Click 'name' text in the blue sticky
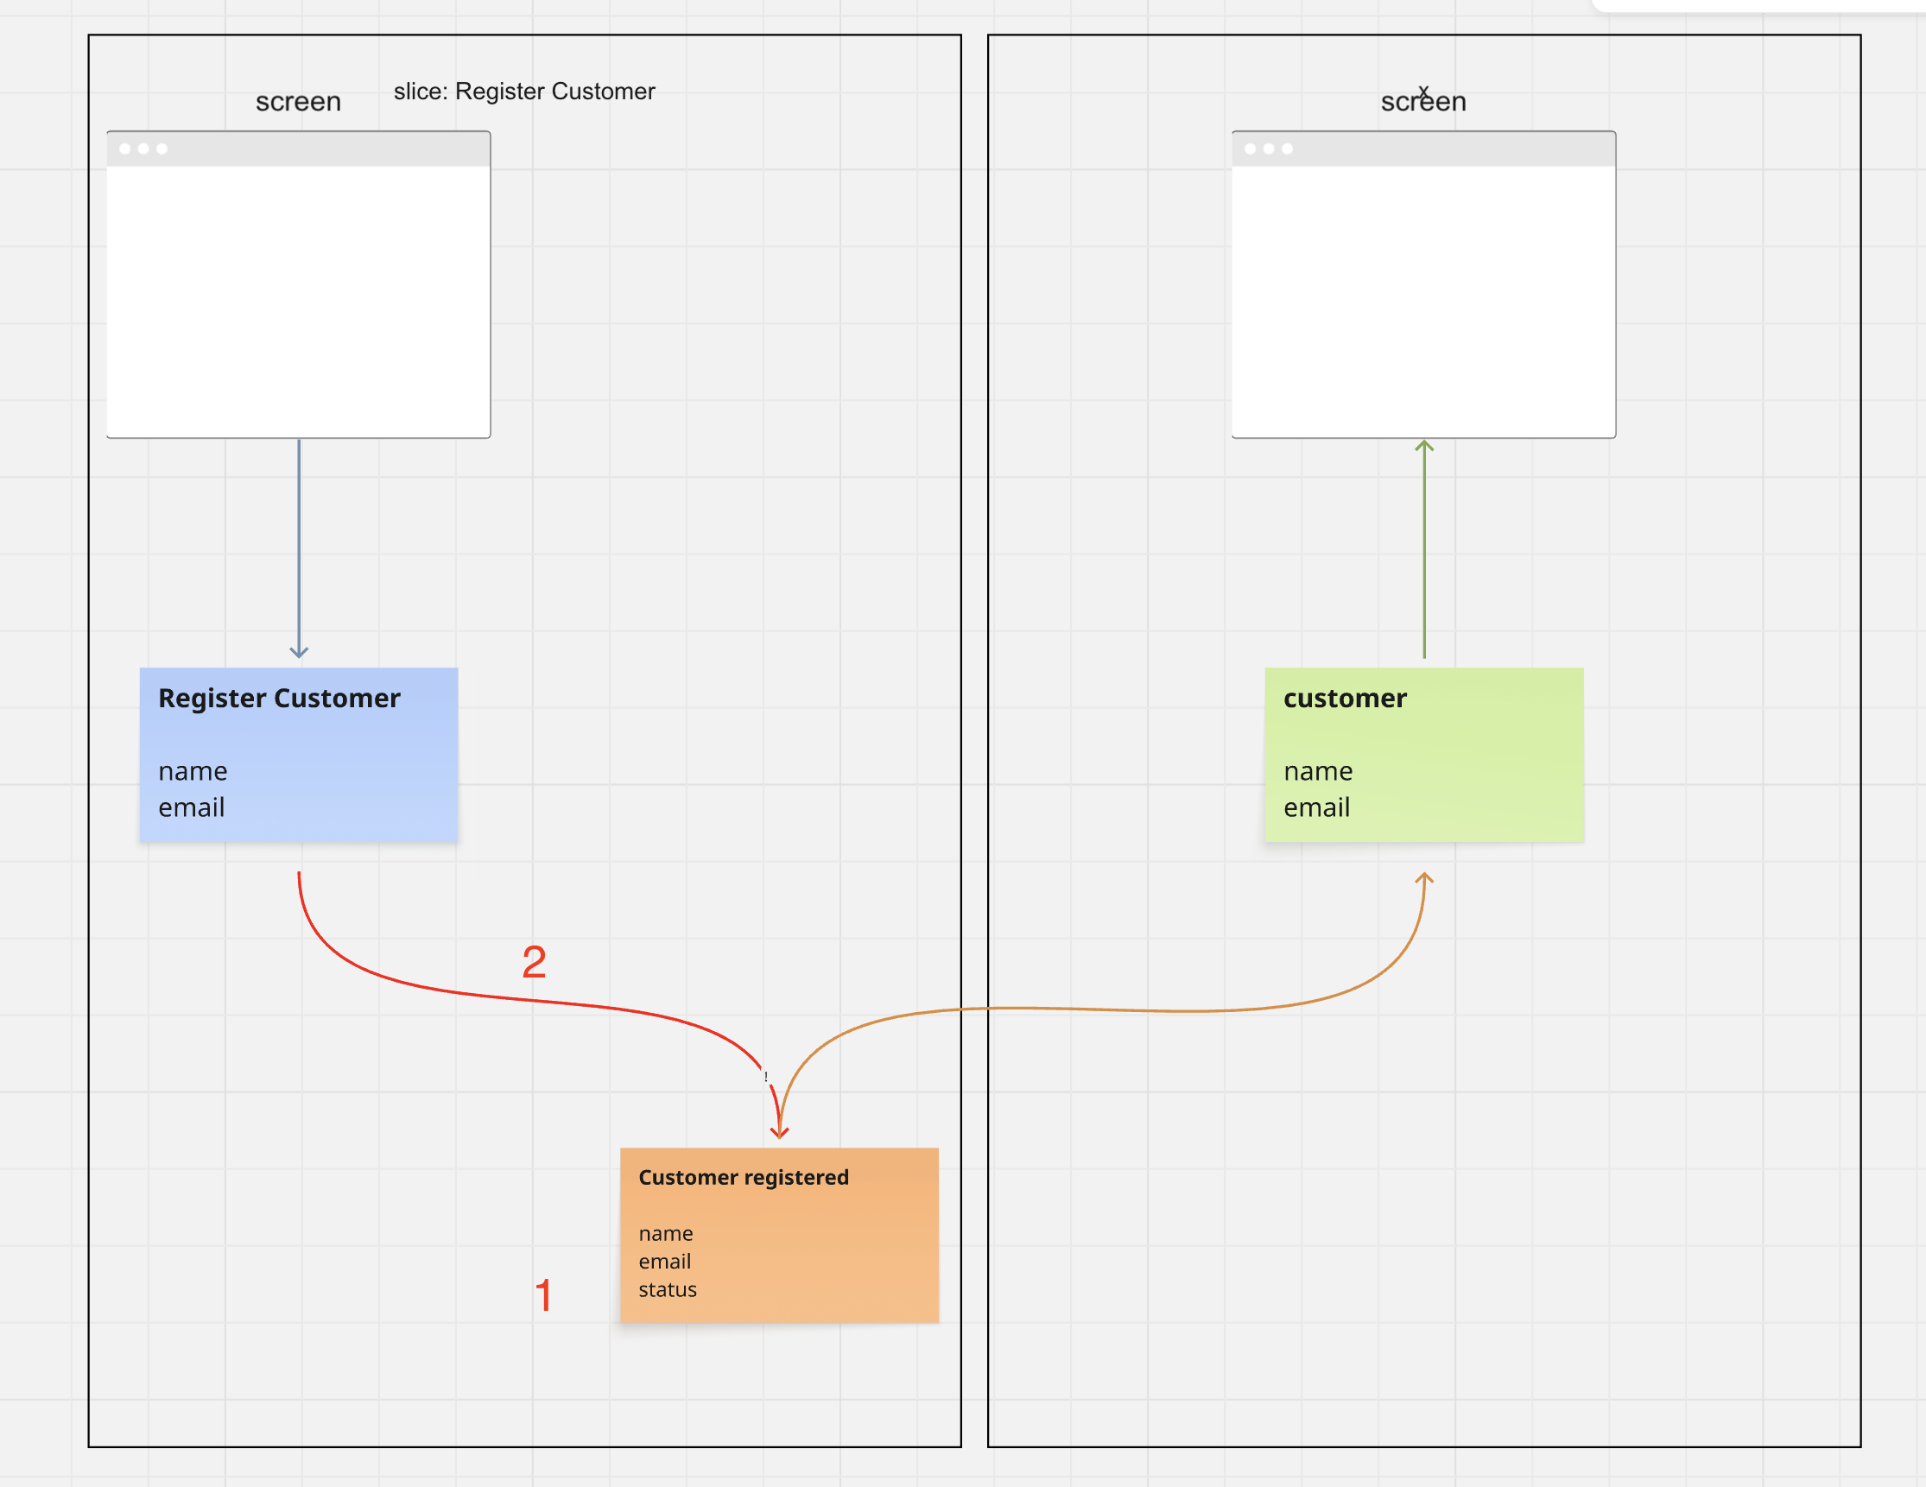 [x=193, y=771]
